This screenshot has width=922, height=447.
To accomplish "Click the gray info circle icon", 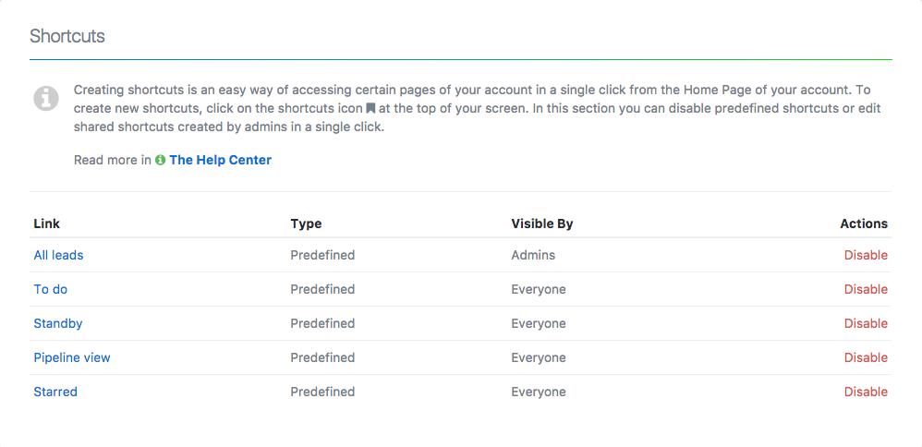I will pyautogui.click(x=46, y=98).
